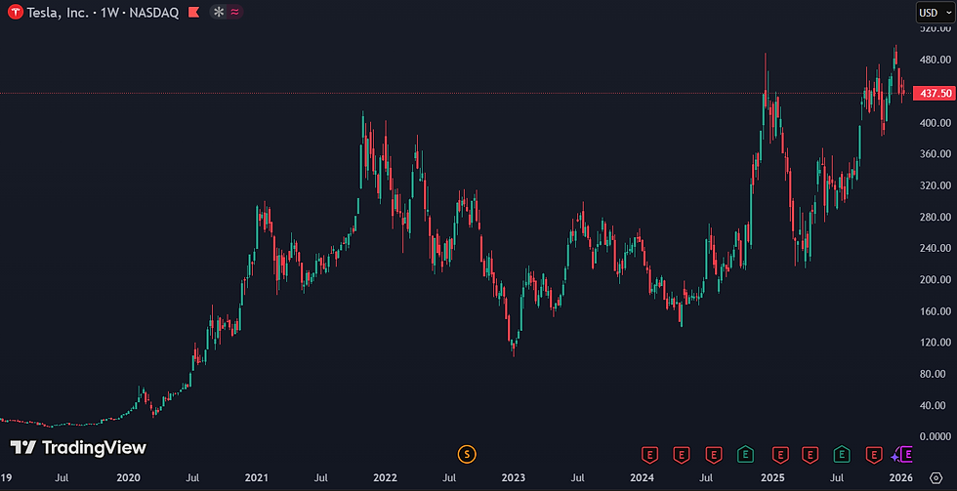Click the 2020 label on the time axis

pyautogui.click(x=128, y=477)
